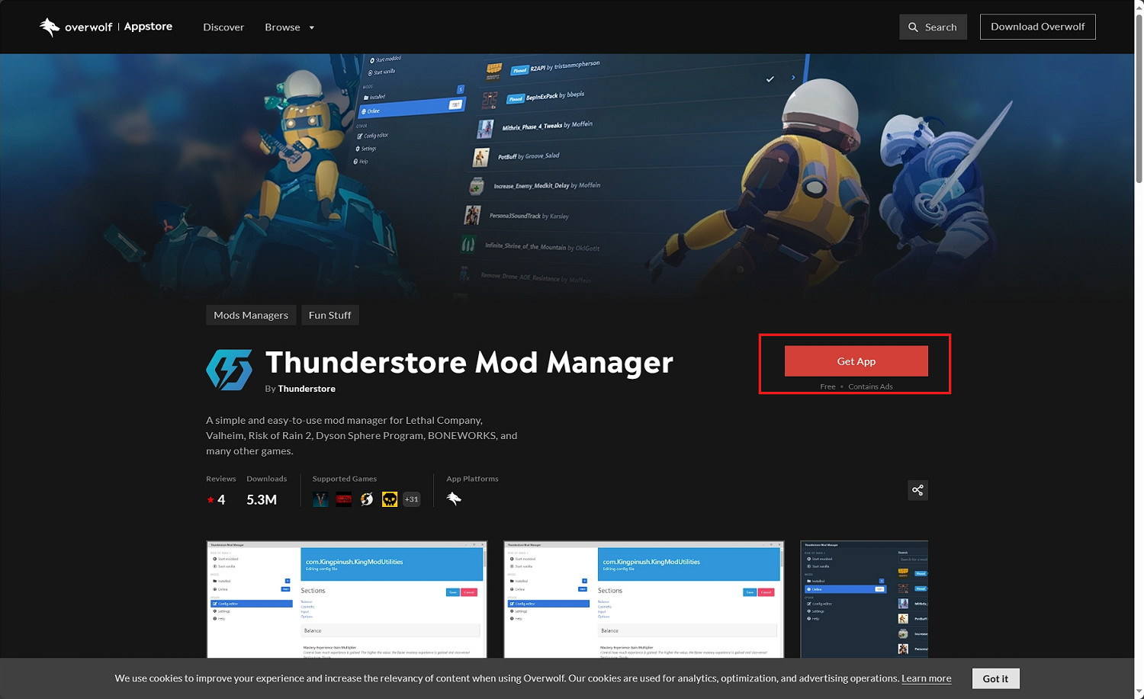Expand the +31 more supported games
Viewport: 1144px width, 699px height.
[x=412, y=499]
